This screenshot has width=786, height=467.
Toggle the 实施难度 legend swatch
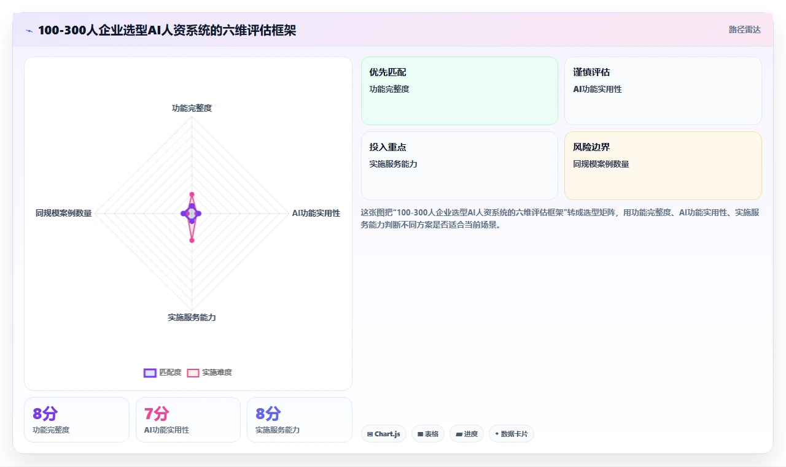(x=193, y=372)
